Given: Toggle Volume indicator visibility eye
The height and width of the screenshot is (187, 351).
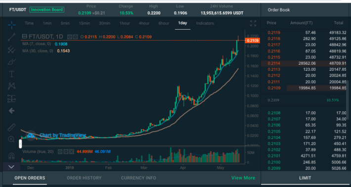Looking at the screenshot, I should [60, 152].
